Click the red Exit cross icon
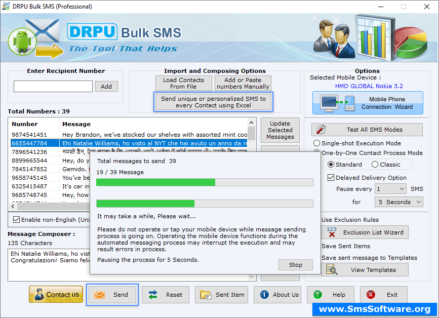This screenshot has width=439, height=318. click(371, 295)
